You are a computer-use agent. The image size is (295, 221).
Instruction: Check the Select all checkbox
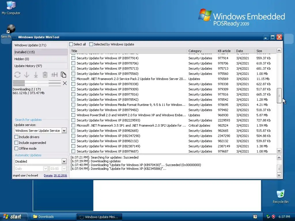71,44
